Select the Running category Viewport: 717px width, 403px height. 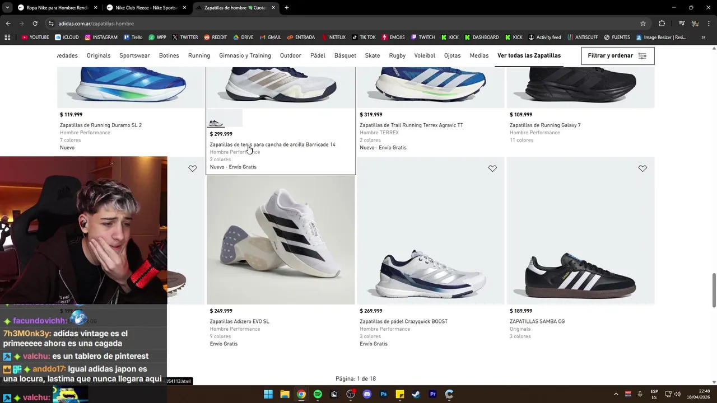199,55
